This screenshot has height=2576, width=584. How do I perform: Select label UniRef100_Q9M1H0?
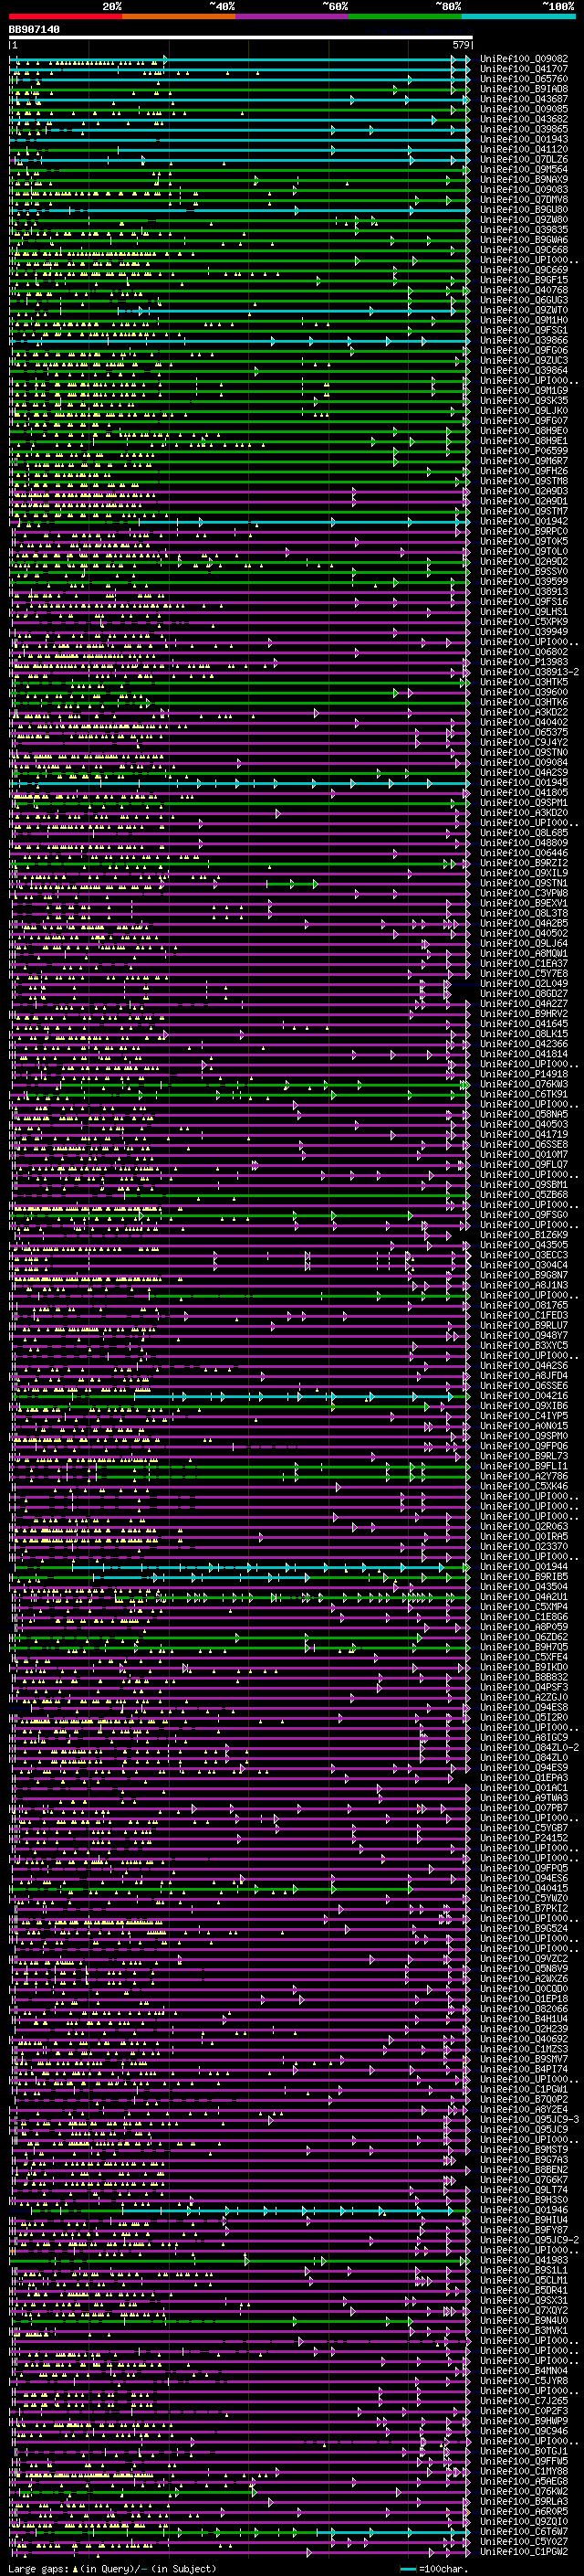(524, 320)
